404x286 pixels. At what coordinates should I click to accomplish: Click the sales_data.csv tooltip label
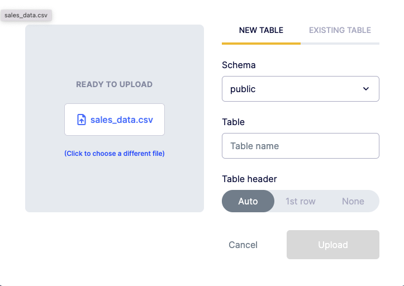(26, 15)
